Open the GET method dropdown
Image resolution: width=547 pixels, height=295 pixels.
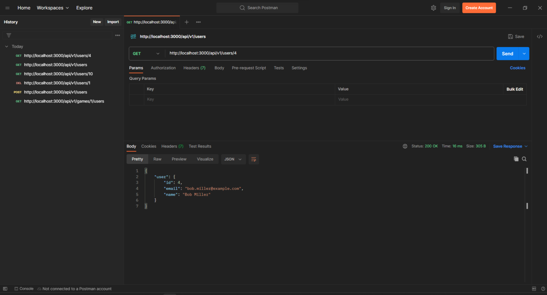(x=146, y=53)
